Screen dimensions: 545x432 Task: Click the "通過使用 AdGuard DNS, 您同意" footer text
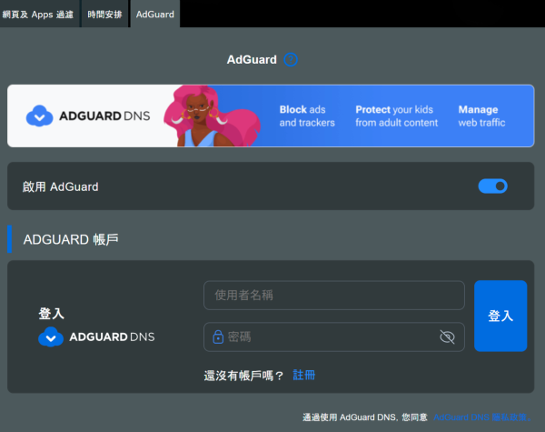(365, 417)
